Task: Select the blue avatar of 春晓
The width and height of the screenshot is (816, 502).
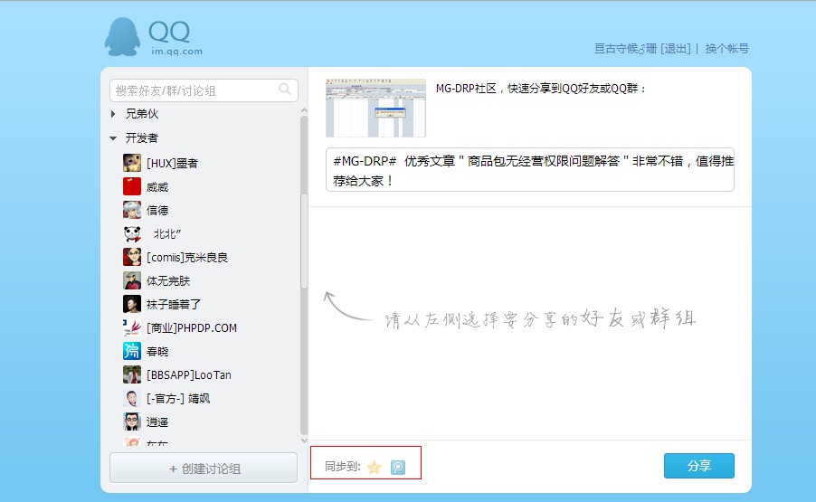Action: point(132,351)
